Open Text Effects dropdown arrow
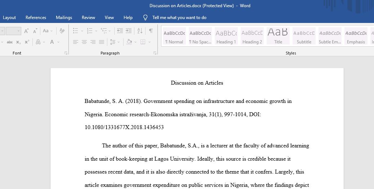 (x=44, y=42)
